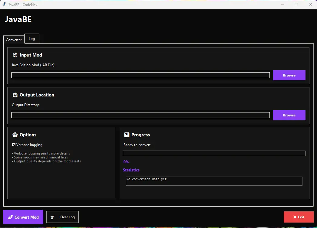Image resolution: width=317 pixels, height=228 pixels.
Task: Click the X icon on Exit button
Action: (295, 217)
